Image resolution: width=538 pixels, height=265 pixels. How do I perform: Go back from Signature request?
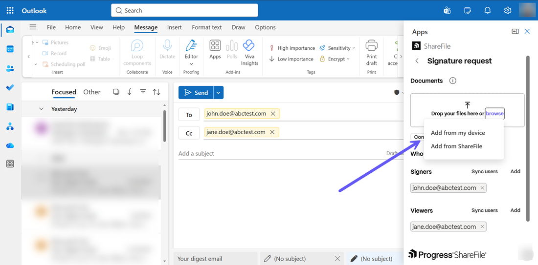[417, 61]
